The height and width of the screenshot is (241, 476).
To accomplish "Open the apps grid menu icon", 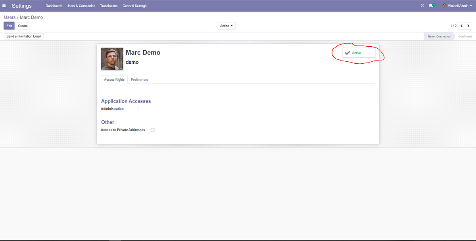I will [4, 6].
